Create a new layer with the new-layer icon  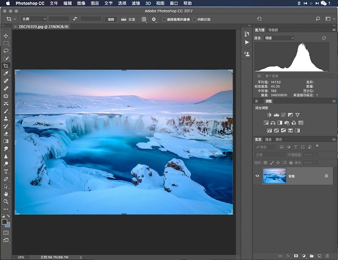[x=319, y=255]
